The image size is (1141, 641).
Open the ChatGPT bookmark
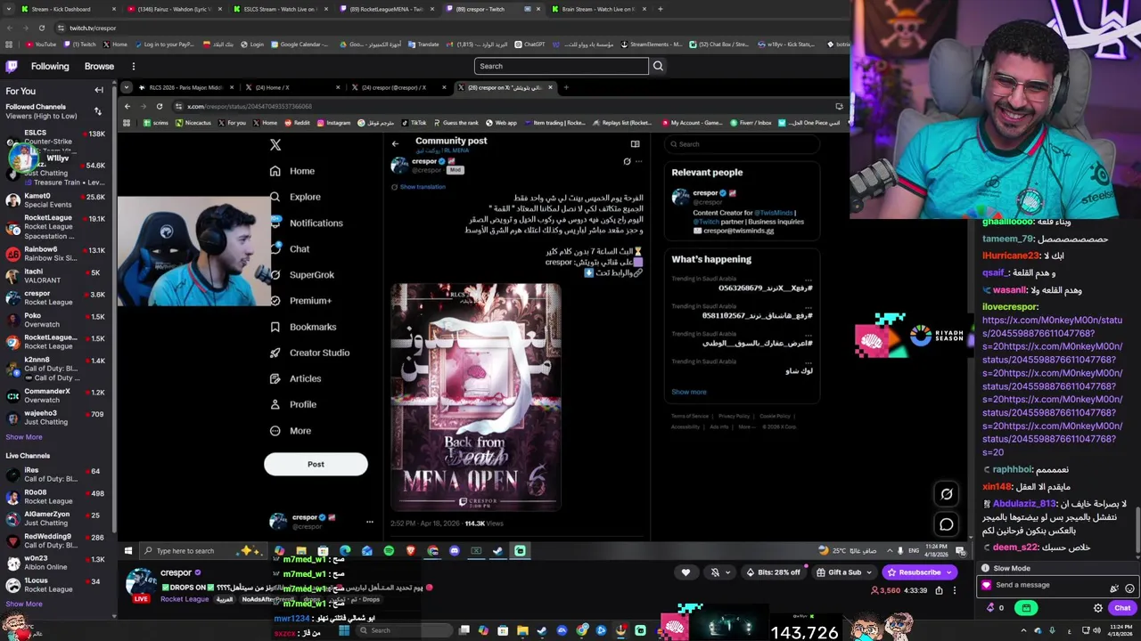tap(529, 45)
